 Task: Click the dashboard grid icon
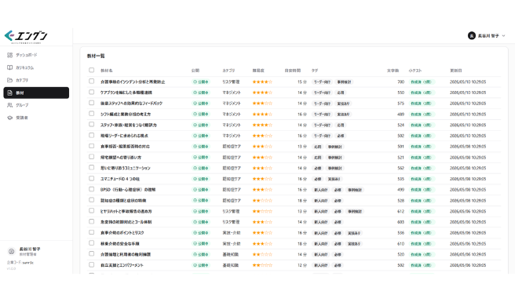pyautogui.click(x=10, y=55)
